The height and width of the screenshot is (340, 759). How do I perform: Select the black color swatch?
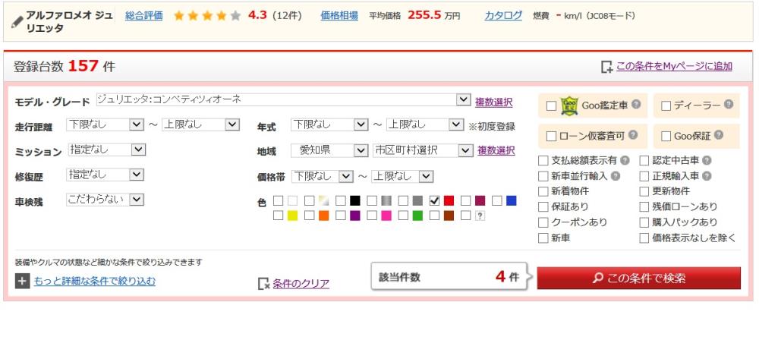(x=355, y=200)
